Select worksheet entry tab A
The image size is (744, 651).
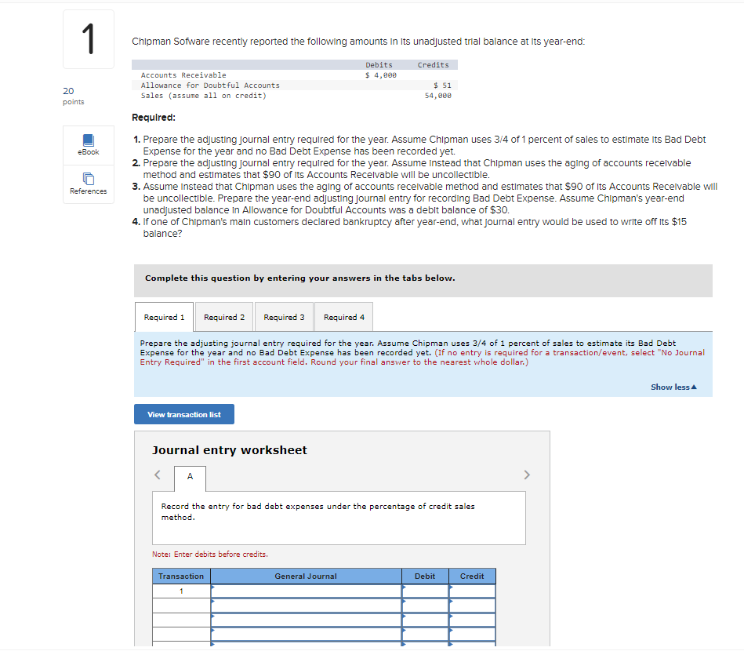click(x=190, y=477)
